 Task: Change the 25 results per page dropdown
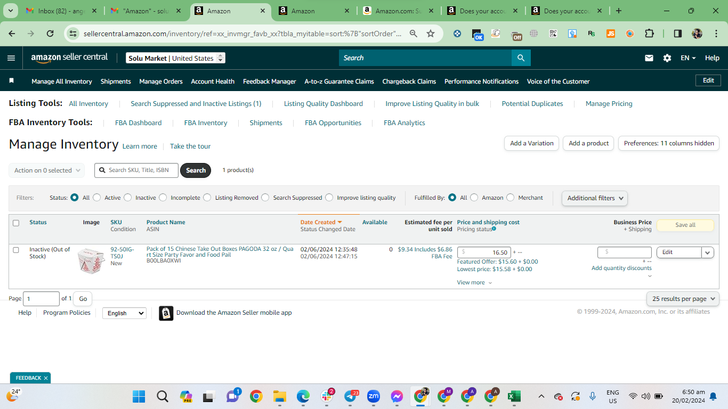tap(683, 299)
